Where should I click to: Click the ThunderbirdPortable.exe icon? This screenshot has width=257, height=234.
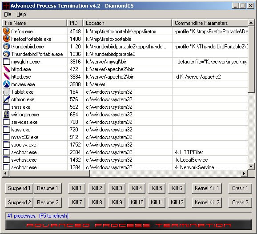point(7,54)
